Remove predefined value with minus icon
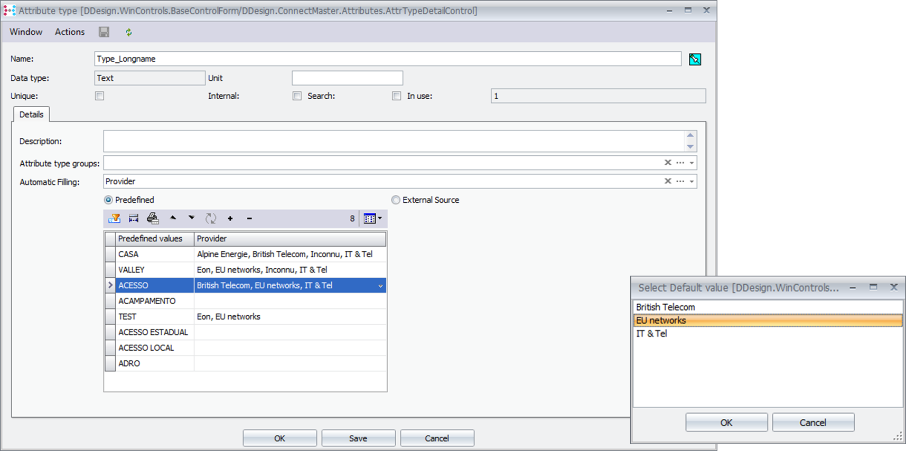The width and height of the screenshot is (906, 451). (249, 219)
